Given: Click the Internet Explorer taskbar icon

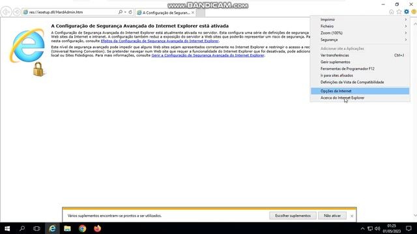Looking at the screenshot, I should [52, 228].
